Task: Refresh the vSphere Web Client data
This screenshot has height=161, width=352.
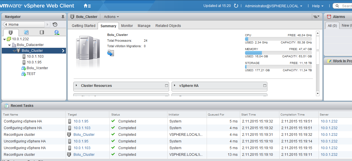Action: pyautogui.click(x=236, y=6)
